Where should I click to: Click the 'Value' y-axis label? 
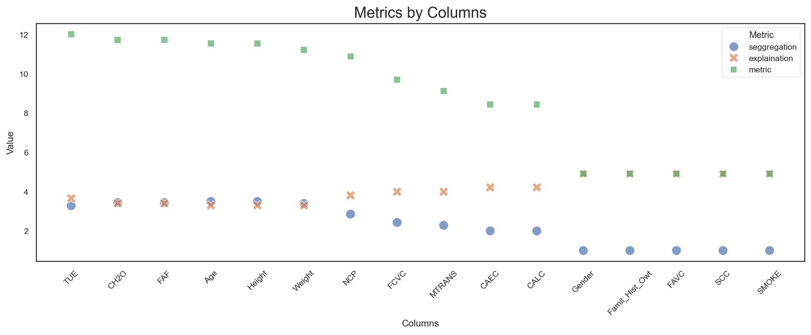click(x=10, y=143)
